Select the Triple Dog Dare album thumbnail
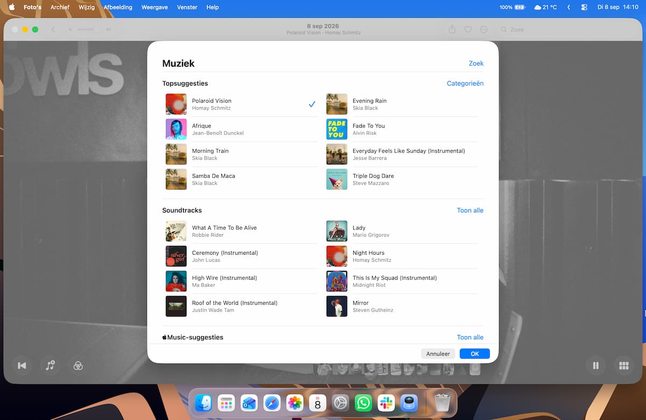Screen dimensions: 646x420 point(336,179)
